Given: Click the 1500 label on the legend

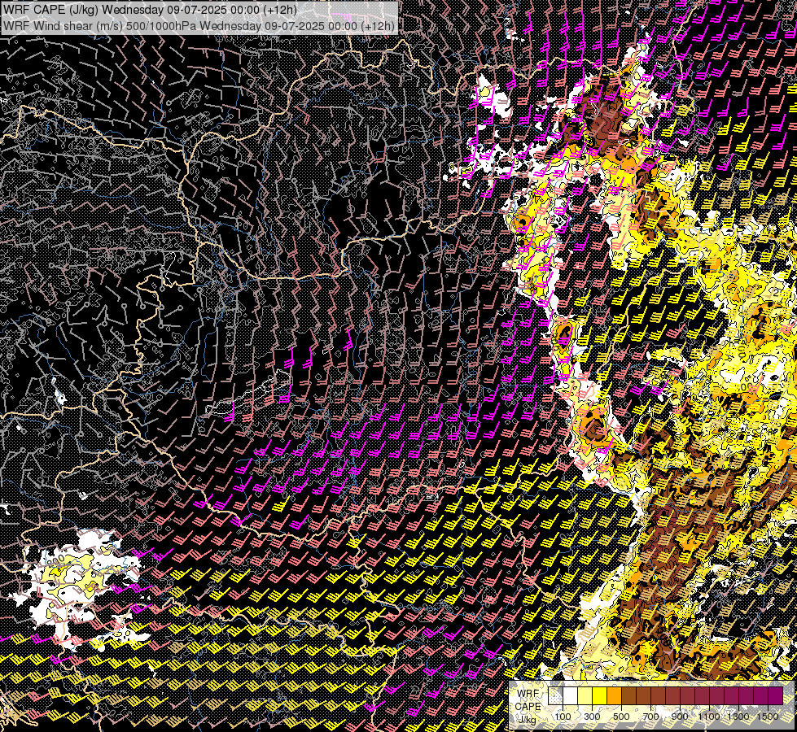Looking at the screenshot, I should click(x=768, y=717).
